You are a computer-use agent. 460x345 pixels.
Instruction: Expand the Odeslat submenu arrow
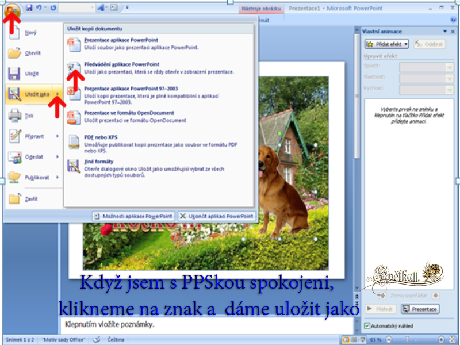57,156
